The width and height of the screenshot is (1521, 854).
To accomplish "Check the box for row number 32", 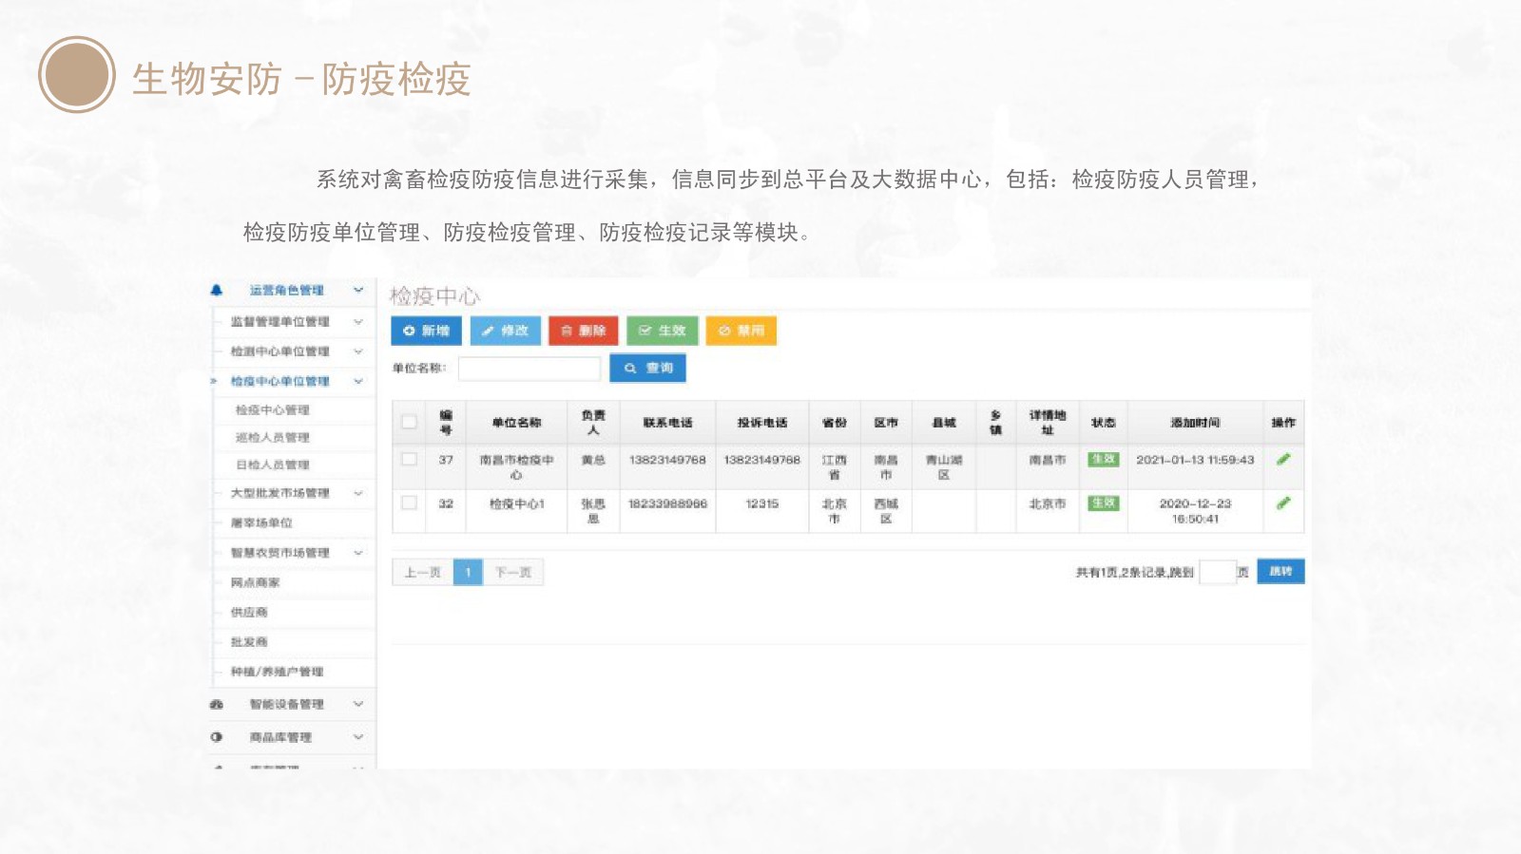I will click(x=409, y=503).
